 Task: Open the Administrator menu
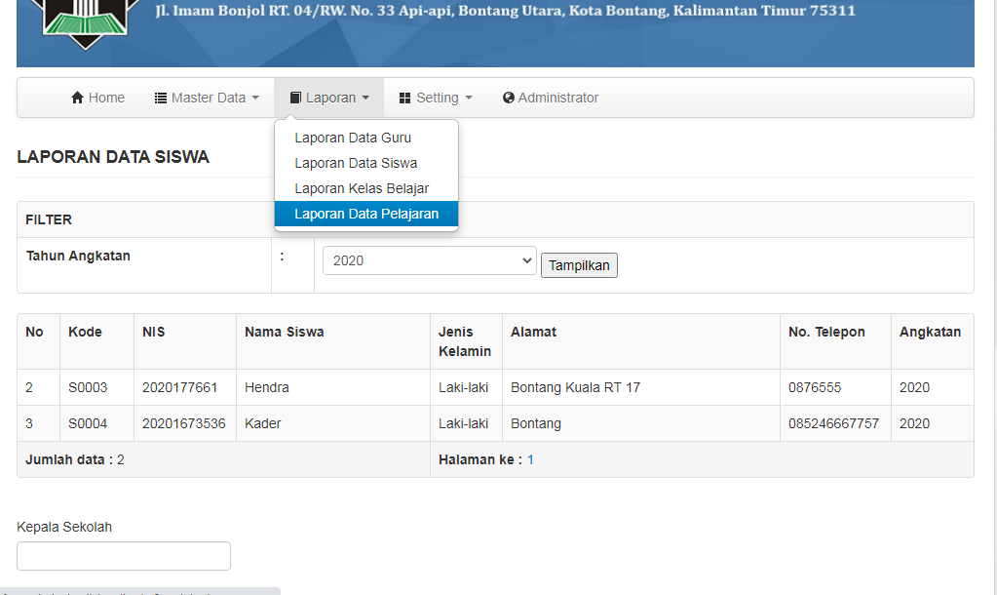(x=551, y=98)
